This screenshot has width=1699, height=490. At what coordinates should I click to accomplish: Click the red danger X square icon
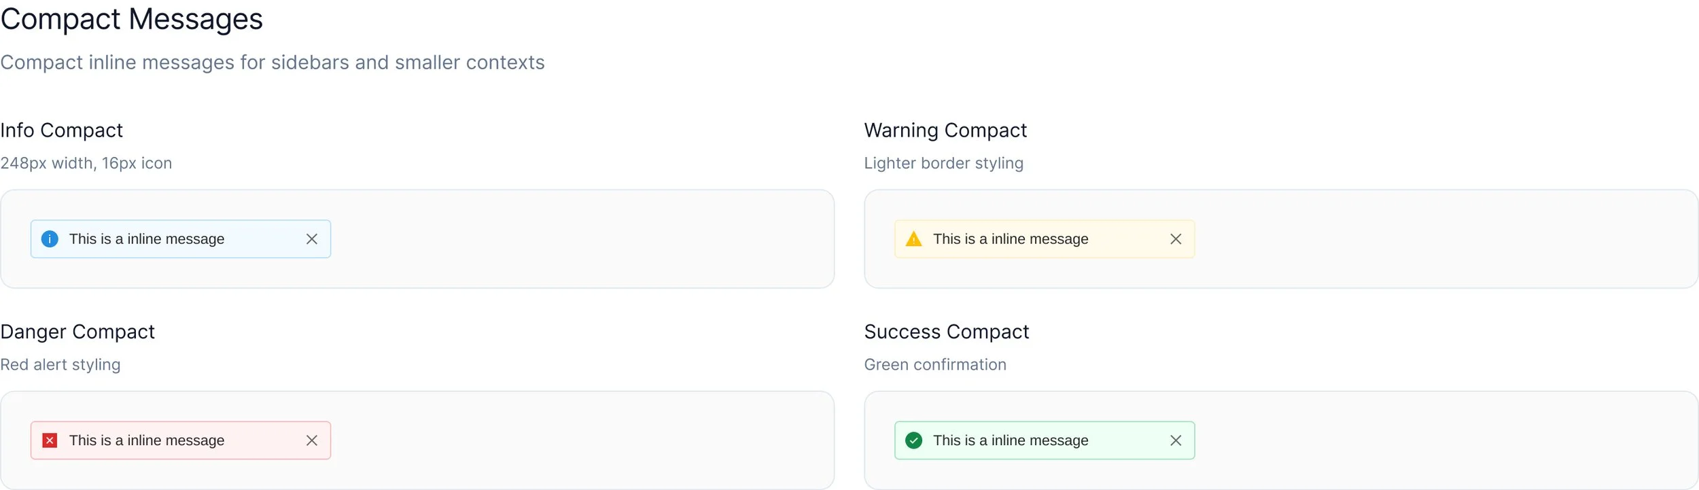[x=50, y=440]
